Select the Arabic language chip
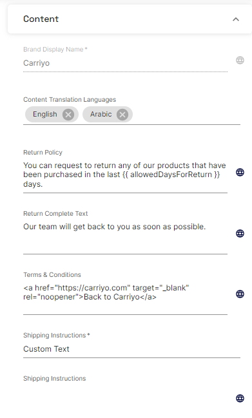This screenshot has width=252, height=418. click(x=101, y=115)
